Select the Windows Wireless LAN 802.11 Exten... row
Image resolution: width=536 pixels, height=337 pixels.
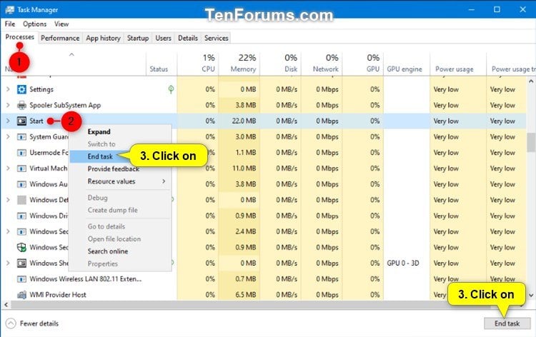point(263,279)
